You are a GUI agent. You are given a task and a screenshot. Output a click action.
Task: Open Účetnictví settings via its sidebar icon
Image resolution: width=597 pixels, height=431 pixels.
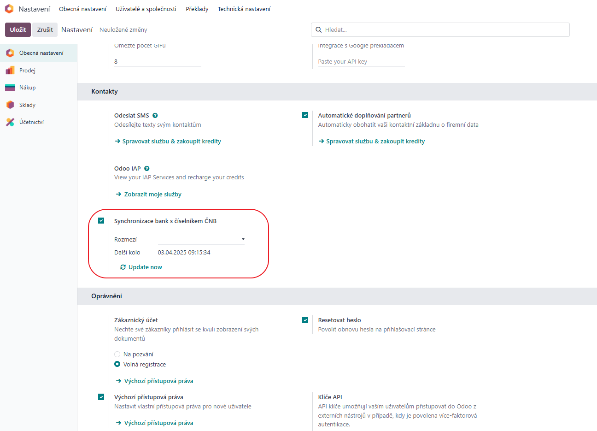[10, 122]
